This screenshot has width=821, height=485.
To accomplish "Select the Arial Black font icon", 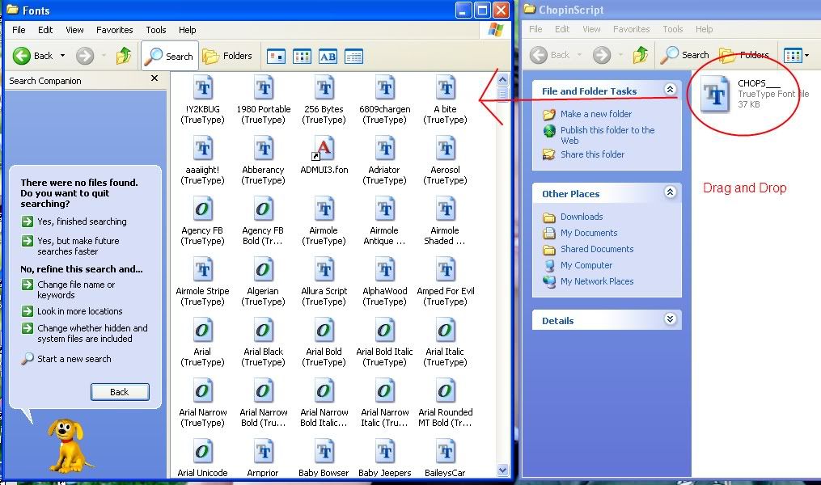I will [x=264, y=331].
